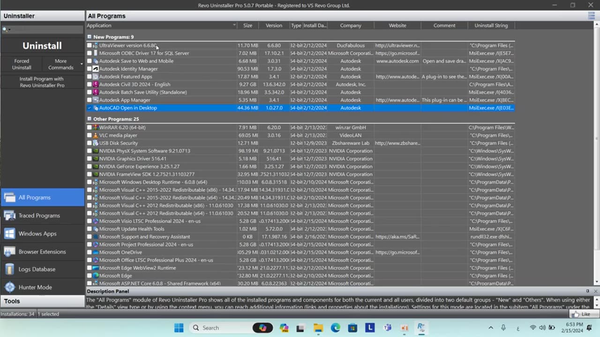Click the Forced Uninstall button

point(22,64)
